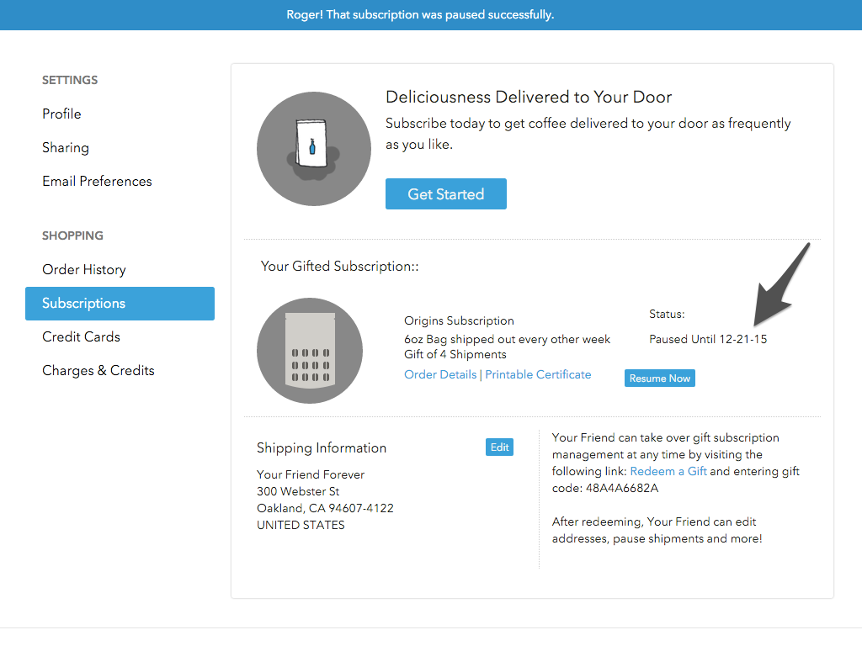Click the 'Deliciousness Delivered to Your Door' heading
Viewport: 862px width, 667px height.
point(529,98)
